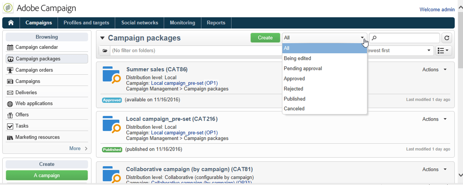Click the Offers gift icon
Image resolution: width=463 pixels, height=185 pixels.
(10, 115)
